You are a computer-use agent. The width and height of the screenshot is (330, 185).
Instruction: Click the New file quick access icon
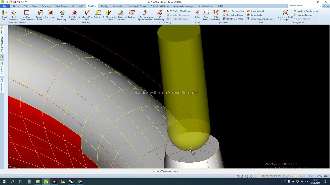click(x=6, y=2)
